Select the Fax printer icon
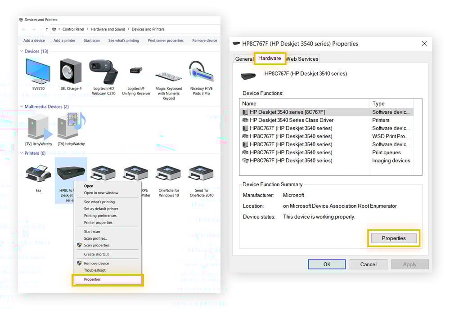This screenshot has height=309, width=450. click(38, 174)
